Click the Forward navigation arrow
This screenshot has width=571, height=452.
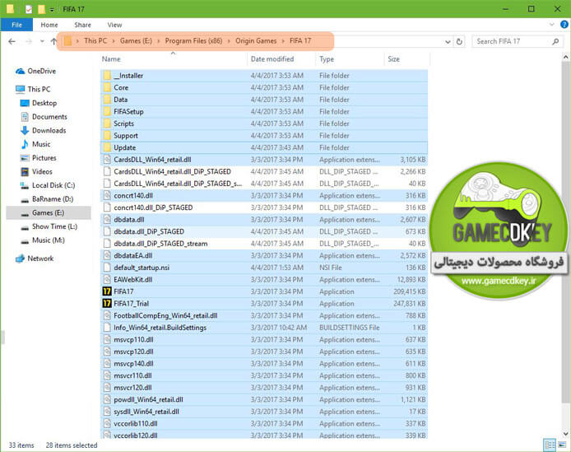(x=29, y=41)
